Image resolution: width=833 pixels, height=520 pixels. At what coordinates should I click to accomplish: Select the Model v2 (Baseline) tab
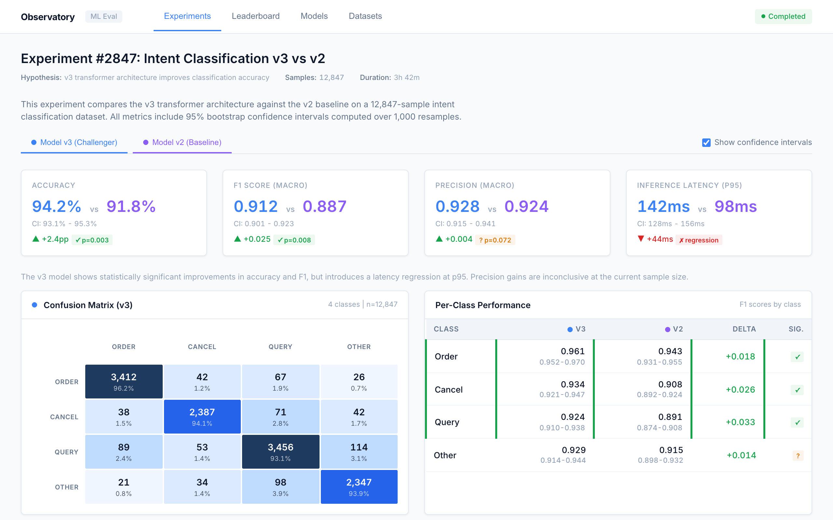coord(182,142)
